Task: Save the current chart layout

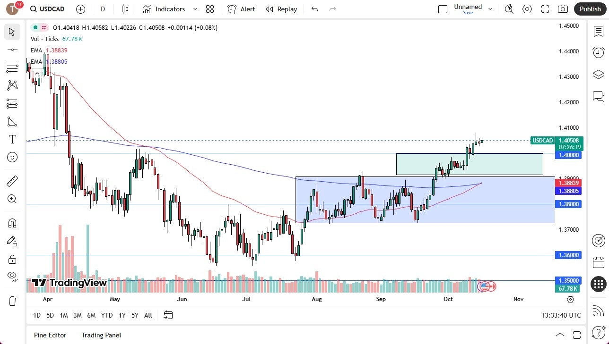Action: (468, 13)
